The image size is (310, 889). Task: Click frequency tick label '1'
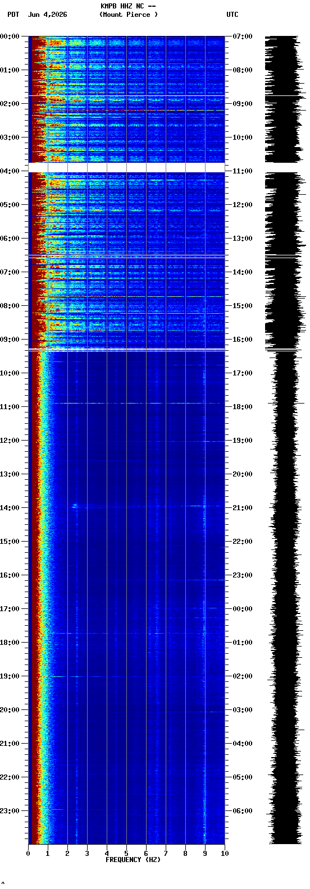[x=48, y=854]
